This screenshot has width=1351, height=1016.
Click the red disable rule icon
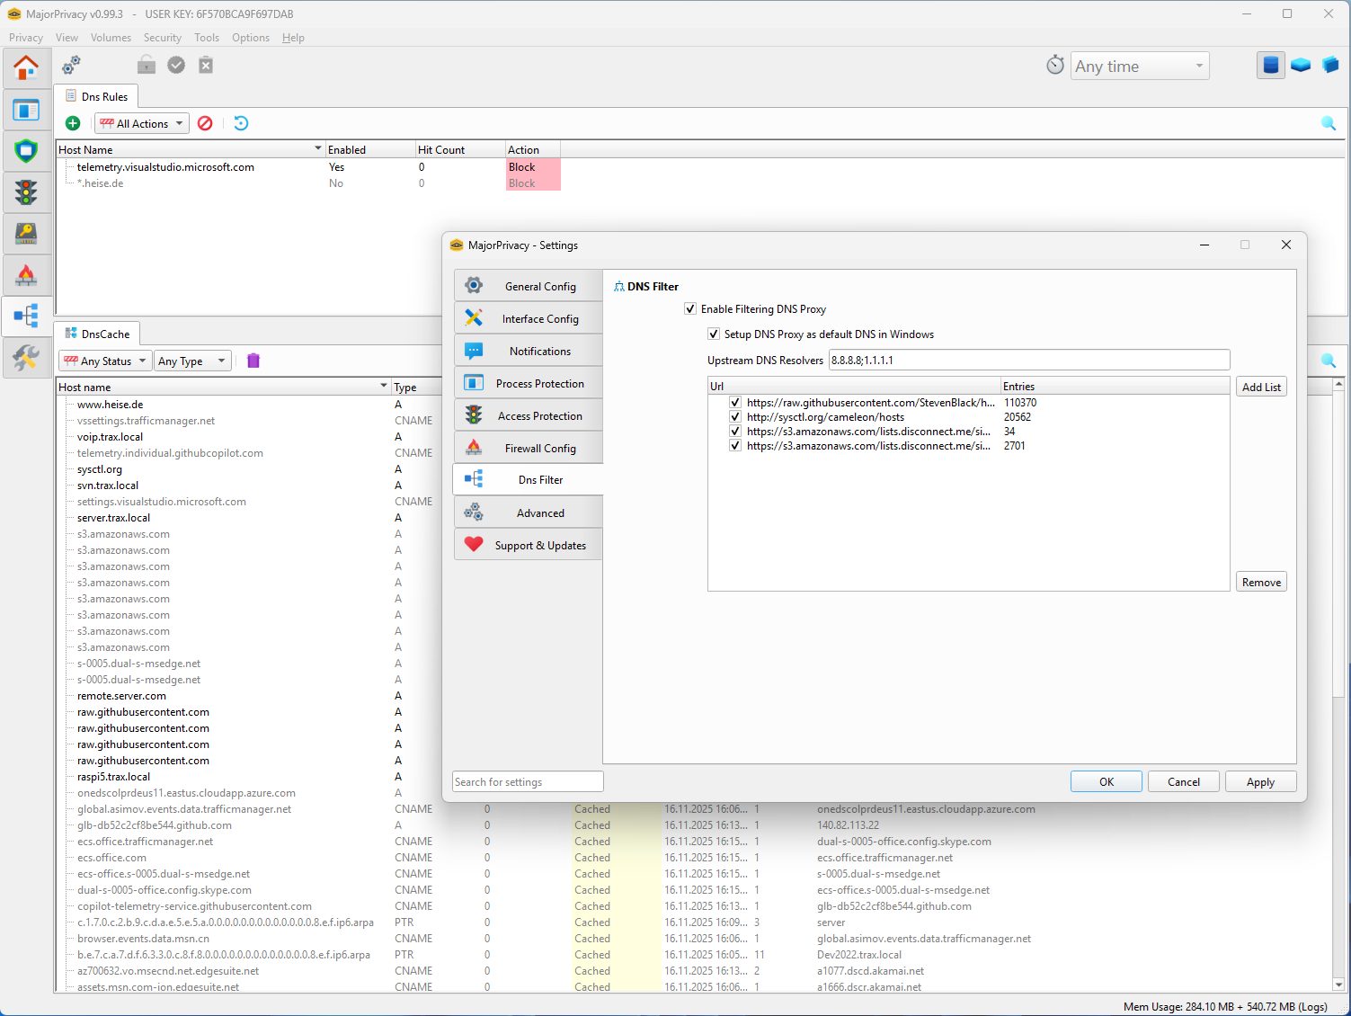[x=205, y=123]
